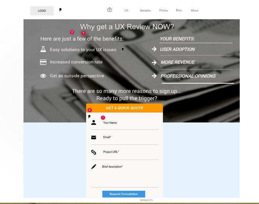This screenshot has height=204, width=259.
Task: Click 'There are so many more reasons to sign up...'
Action: coord(127,91)
